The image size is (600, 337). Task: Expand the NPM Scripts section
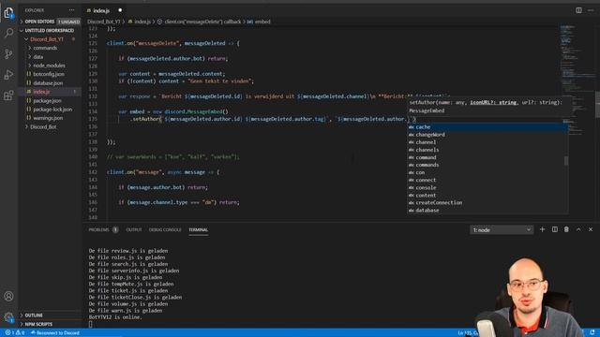[50, 324]
